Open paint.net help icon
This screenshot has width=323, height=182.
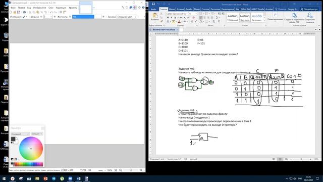pyautogui.click(x=143, y=8)
